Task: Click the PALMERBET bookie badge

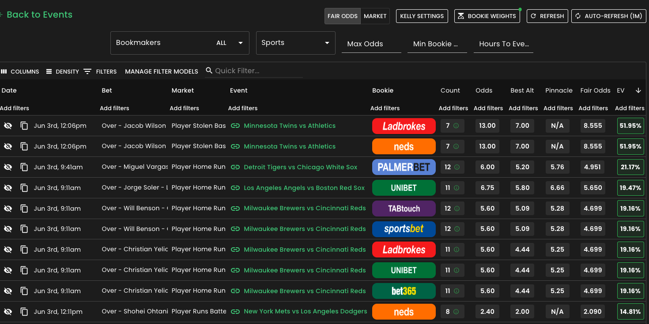Action: pos(404,167)
